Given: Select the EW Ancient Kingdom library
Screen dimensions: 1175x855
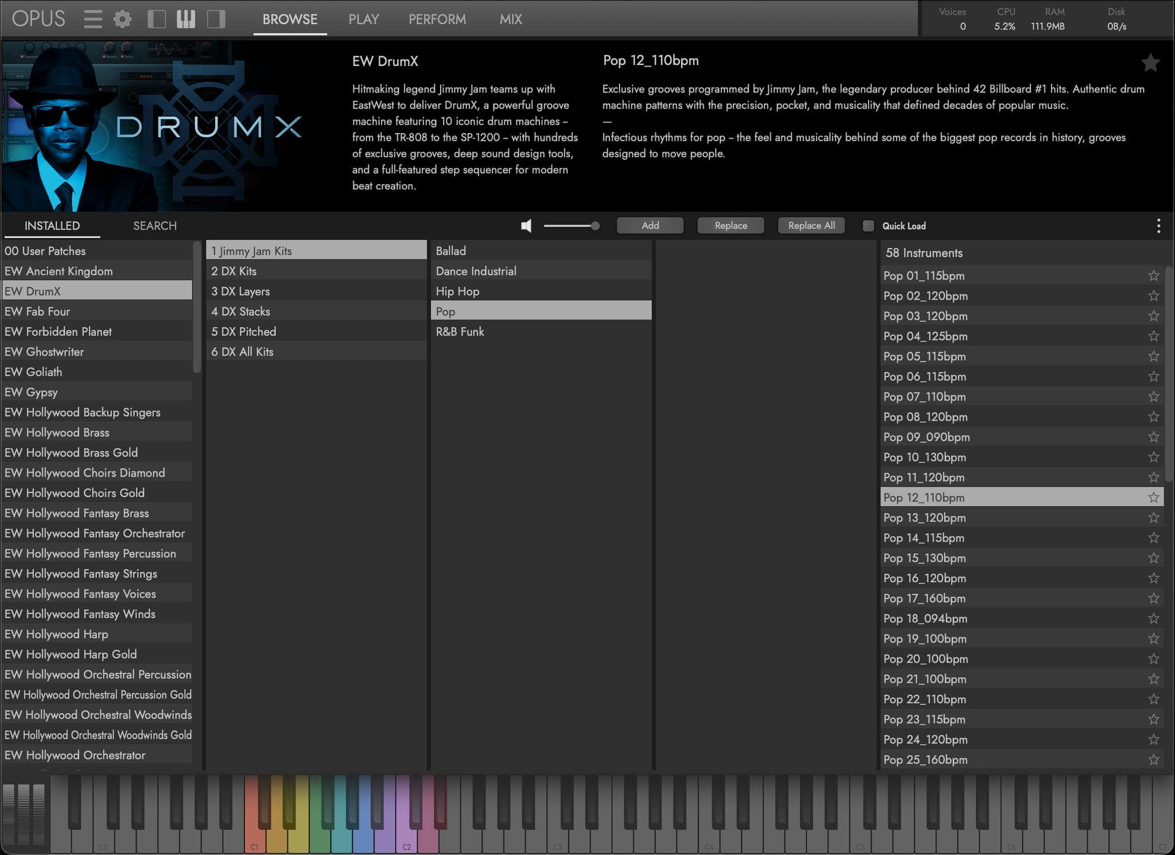Looking at the screenshot, I should [98, 271].
